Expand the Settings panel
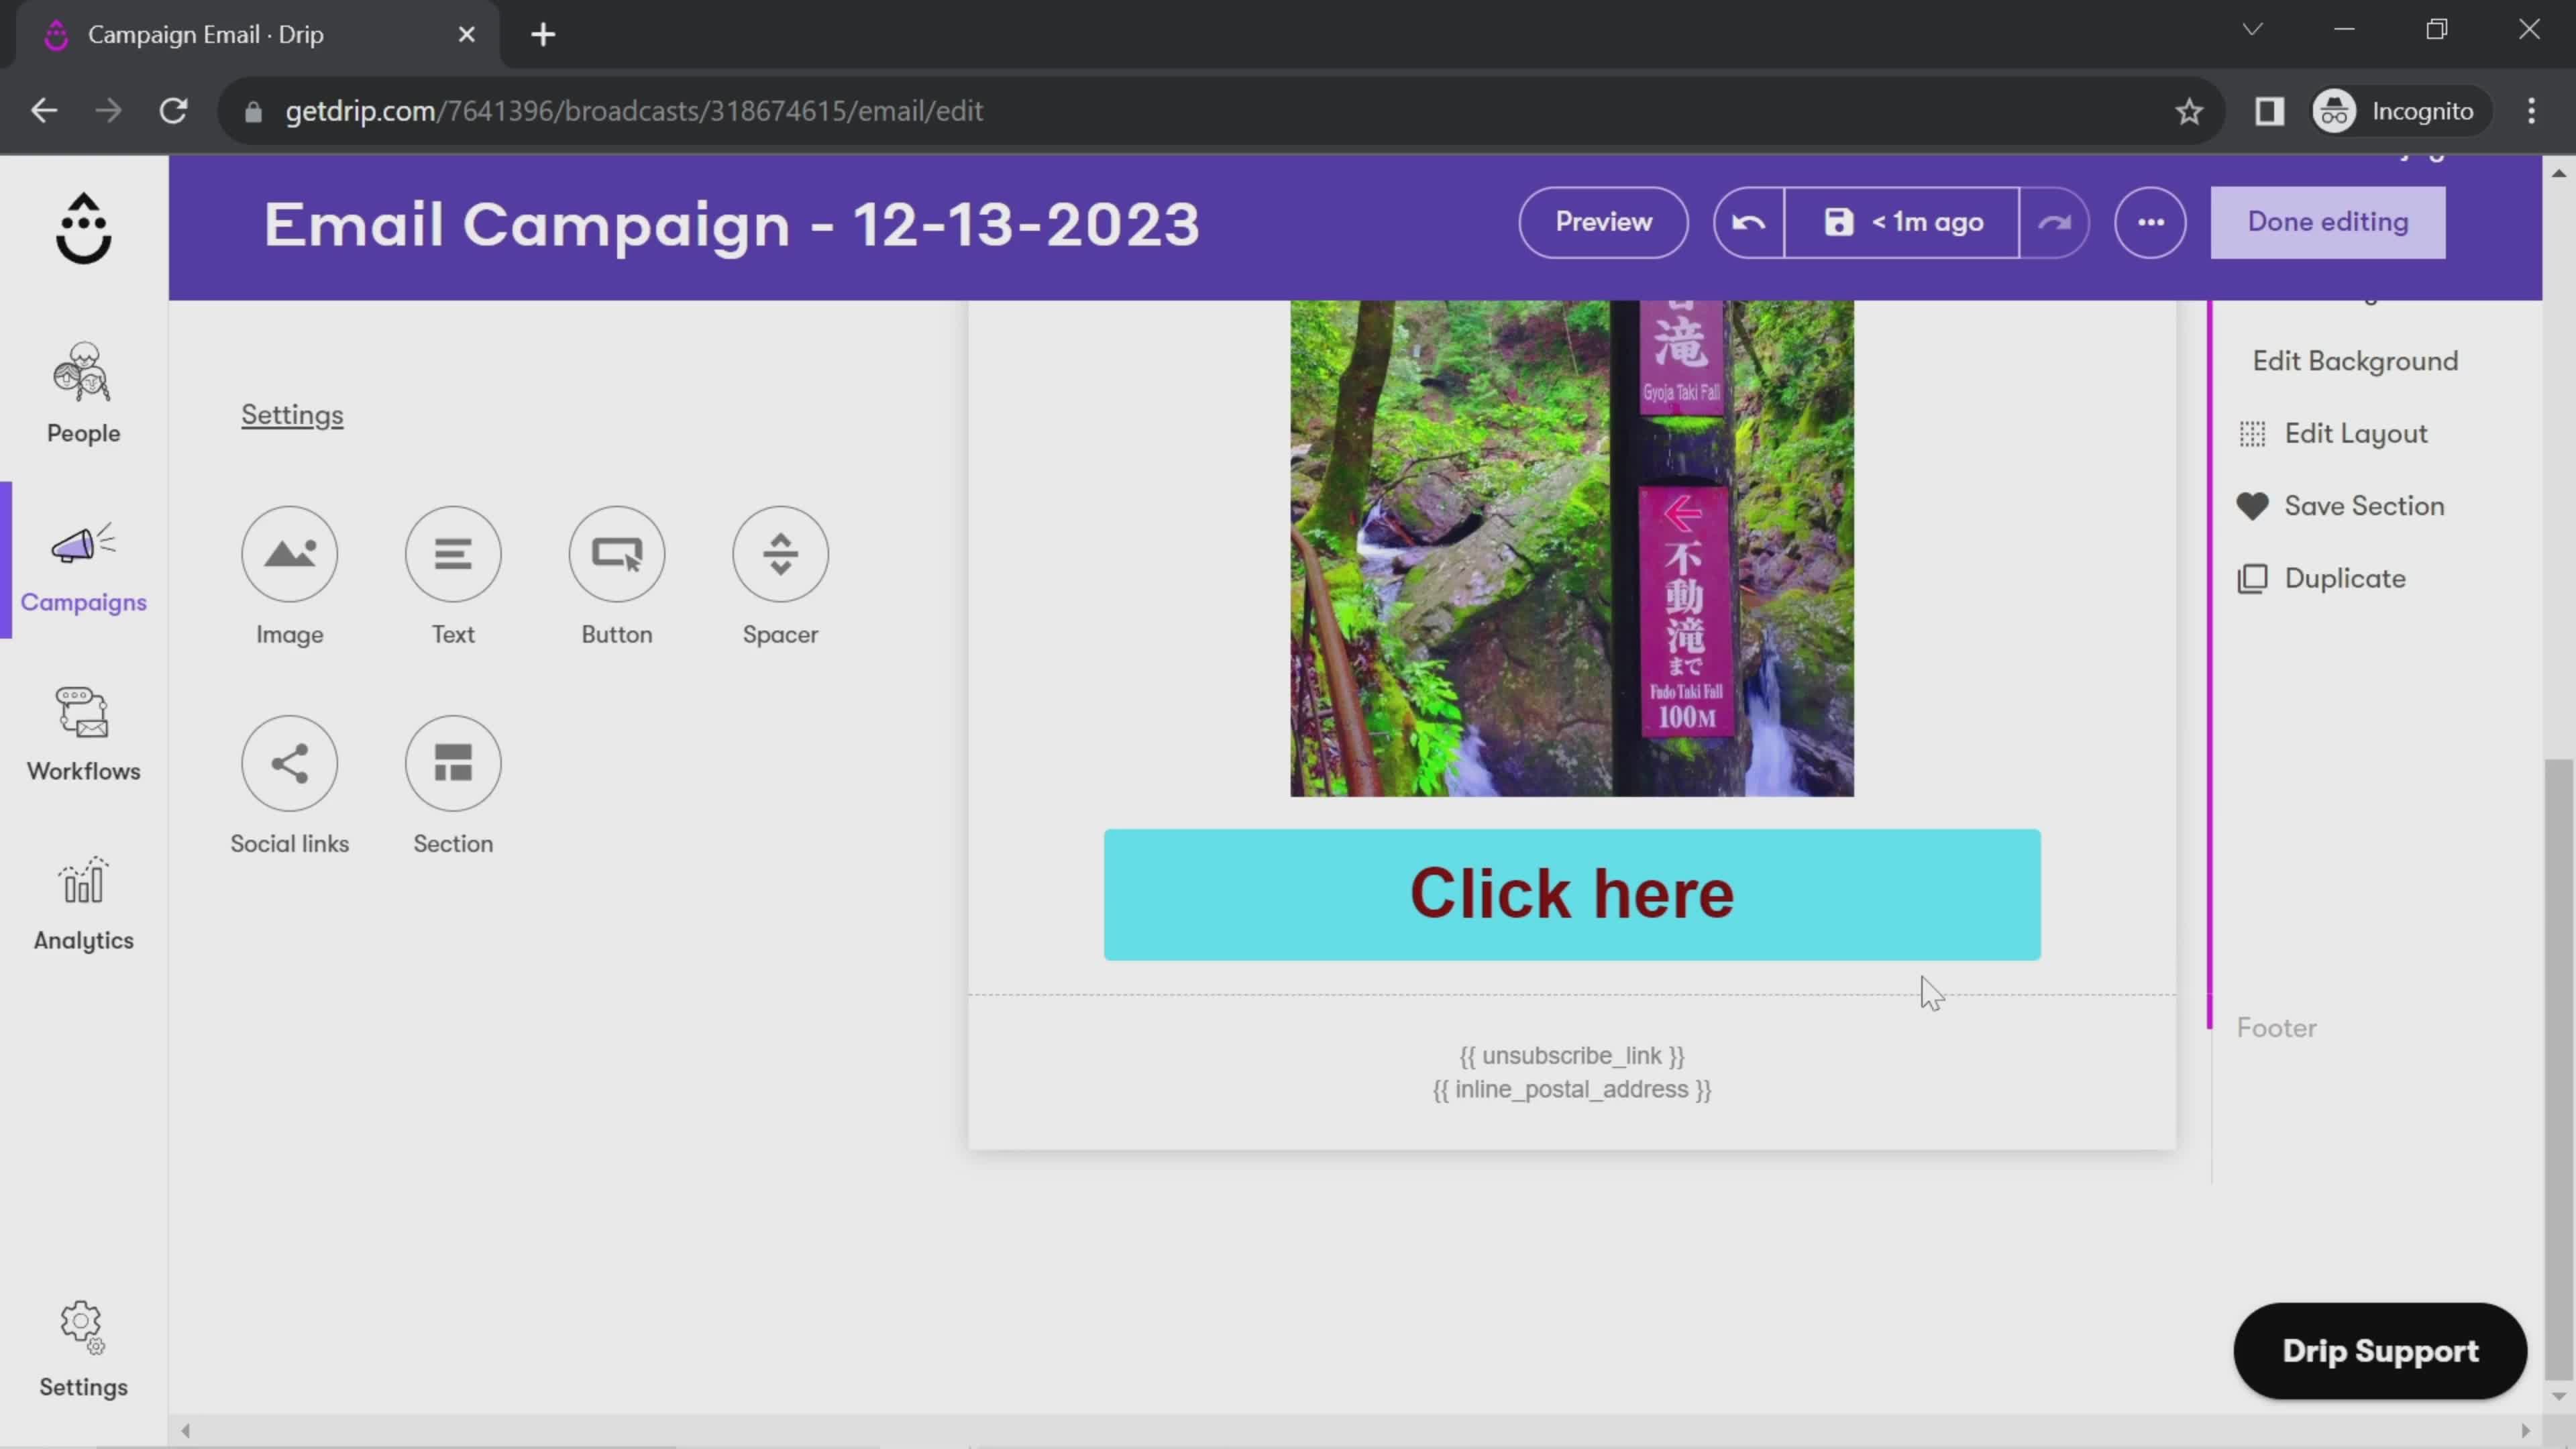The height and width of the screenshot is (1449, 2576). 292,414
